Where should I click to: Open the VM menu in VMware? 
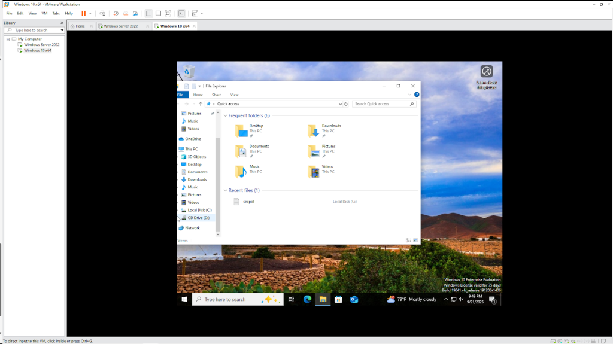tap(44, 13)
